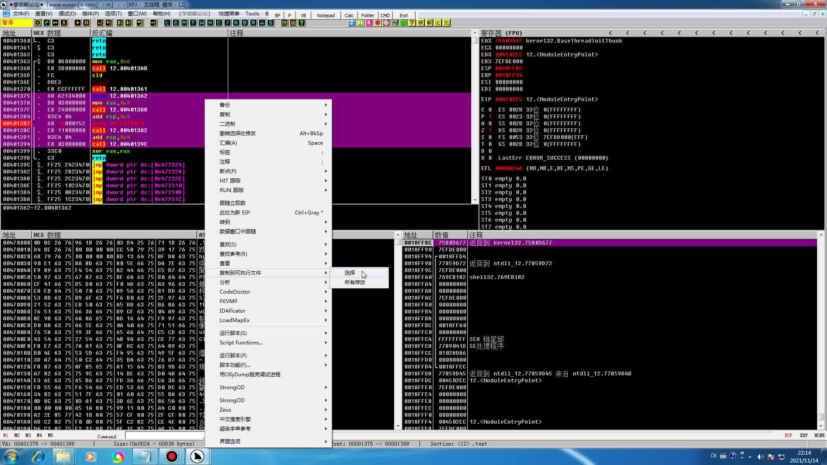Select the M3 memory tab
827x465 pixels.
pyautogui.click(x=28, y=435)
